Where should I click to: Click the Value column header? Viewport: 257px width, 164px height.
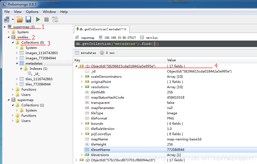coord(211,60)
